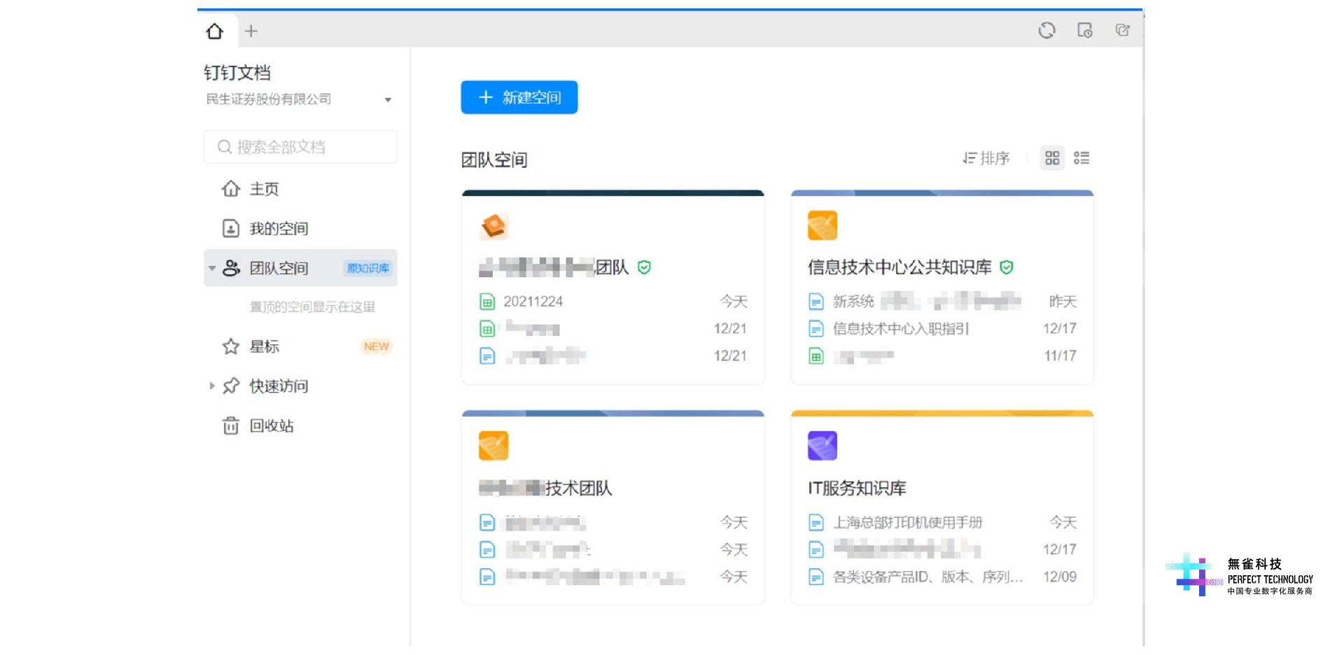This screenshot has height=655, width=1344.
Task: Click the 团队空间 section heading
Action: click(494, 160)
